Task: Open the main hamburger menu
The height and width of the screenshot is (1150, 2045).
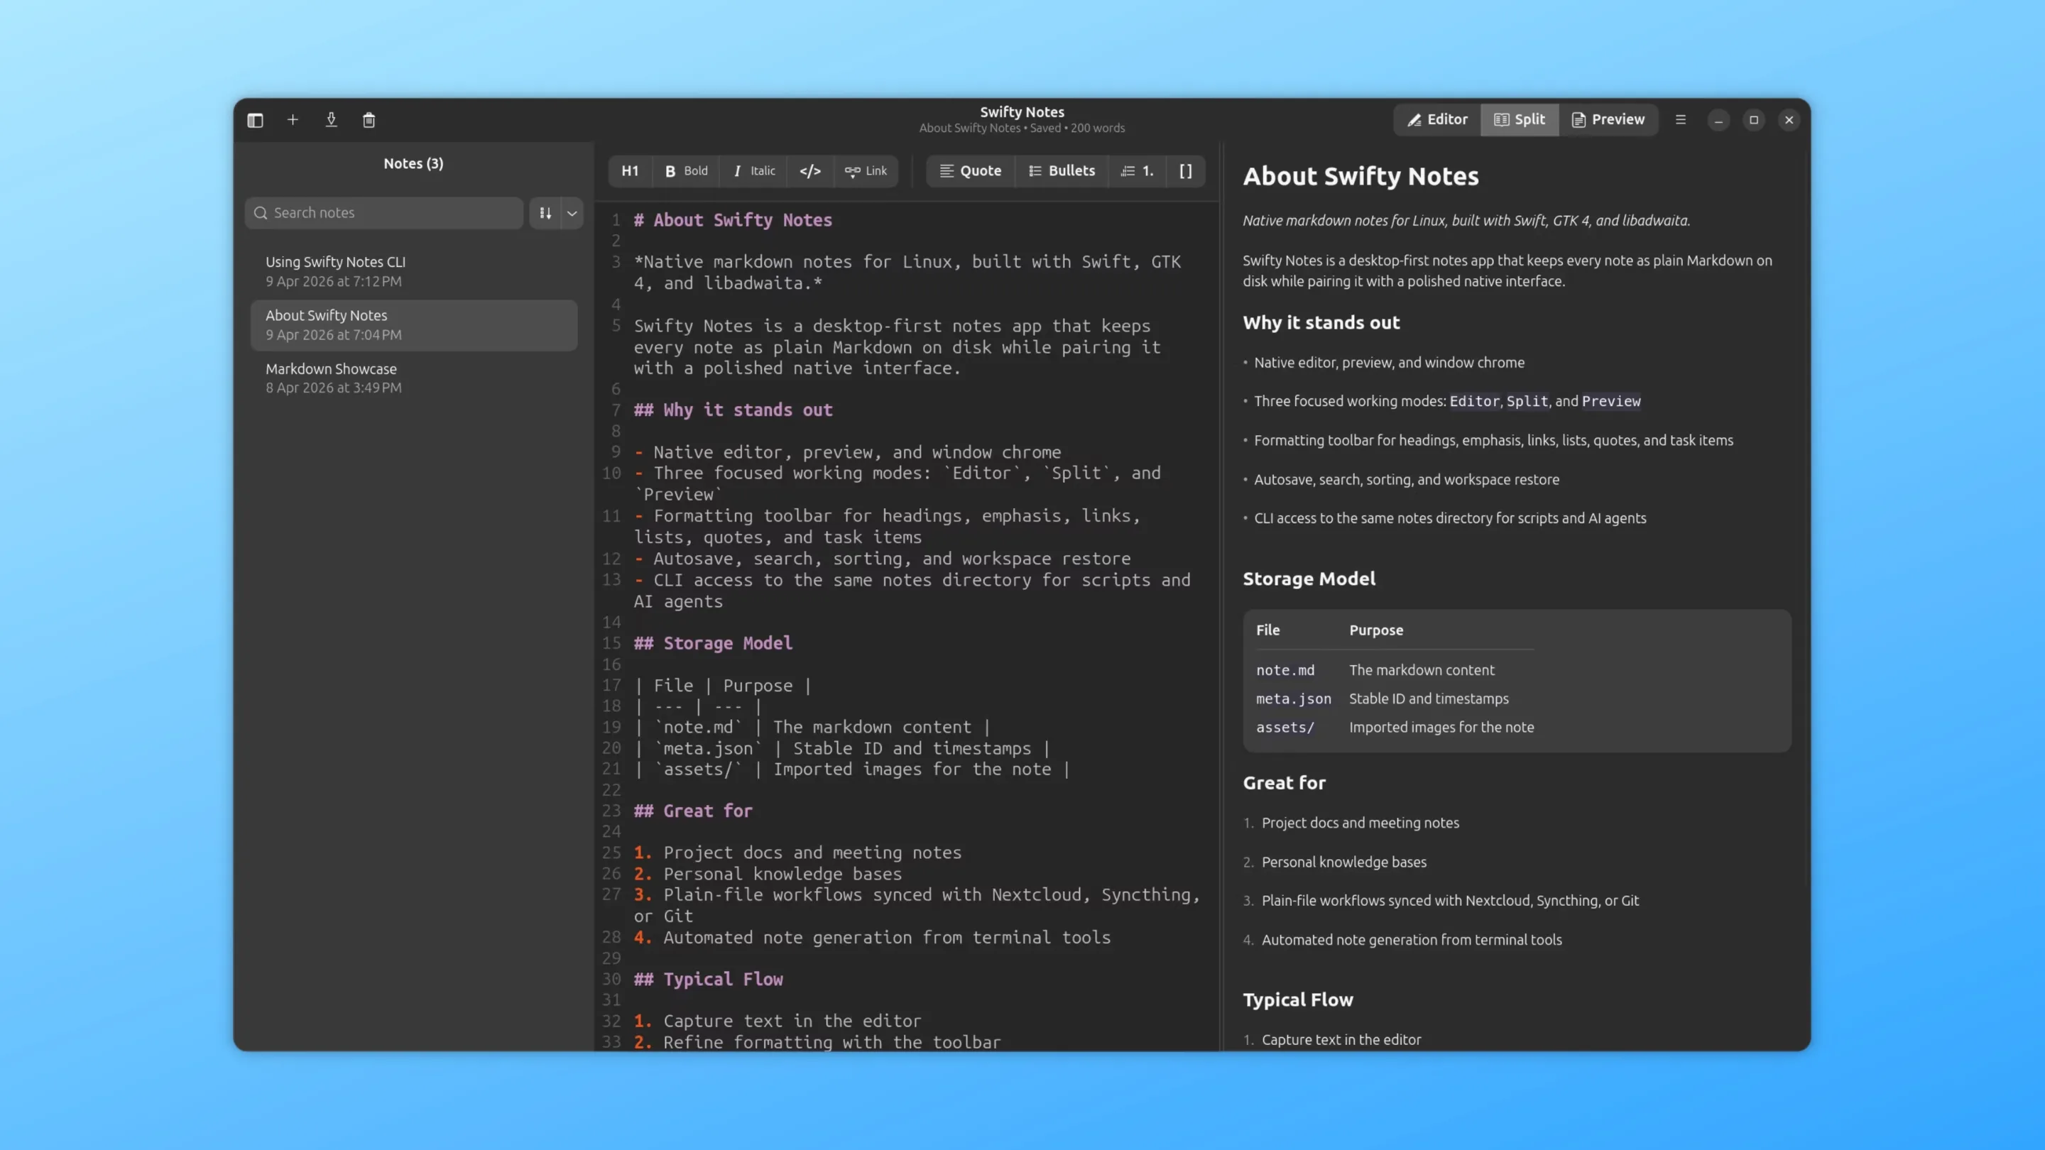Action: click(x=1681, y=119)
